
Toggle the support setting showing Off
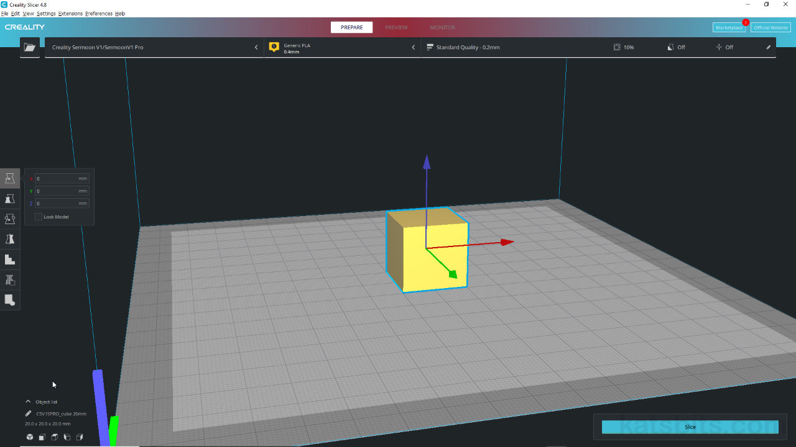click(676, 47)
